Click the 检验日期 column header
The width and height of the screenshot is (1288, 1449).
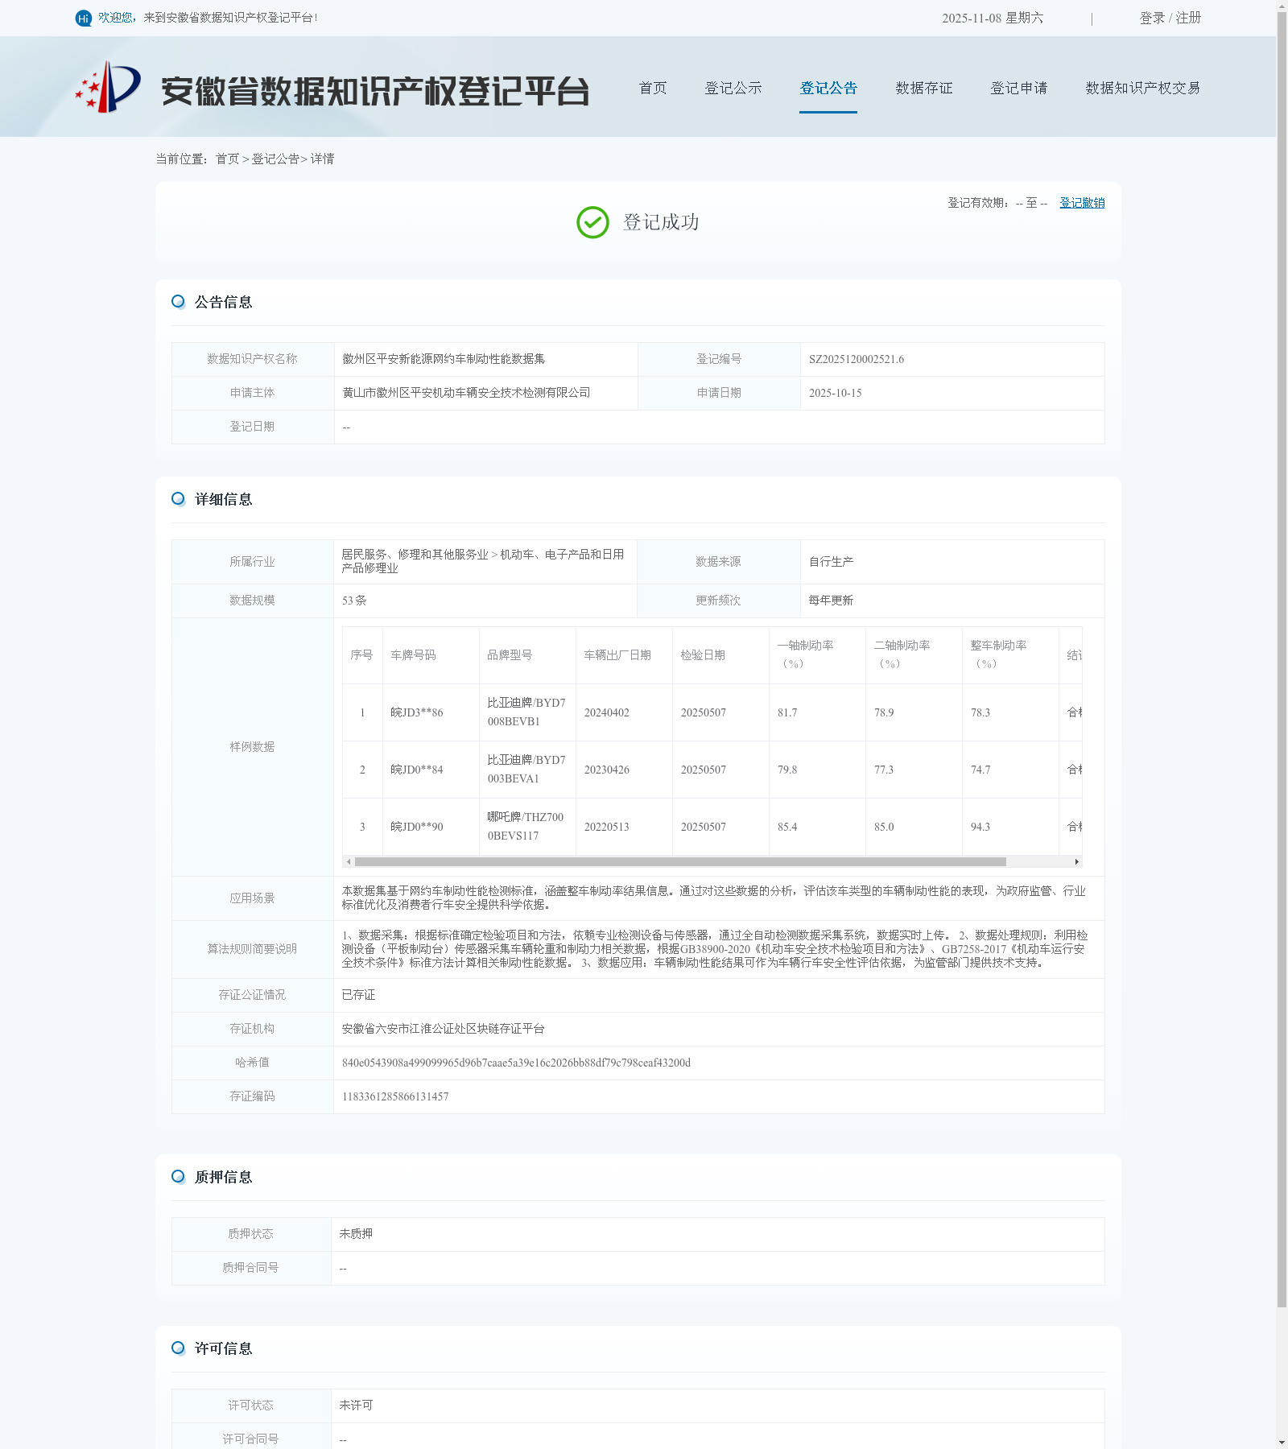pyautogui.click(x=703, y=655)
